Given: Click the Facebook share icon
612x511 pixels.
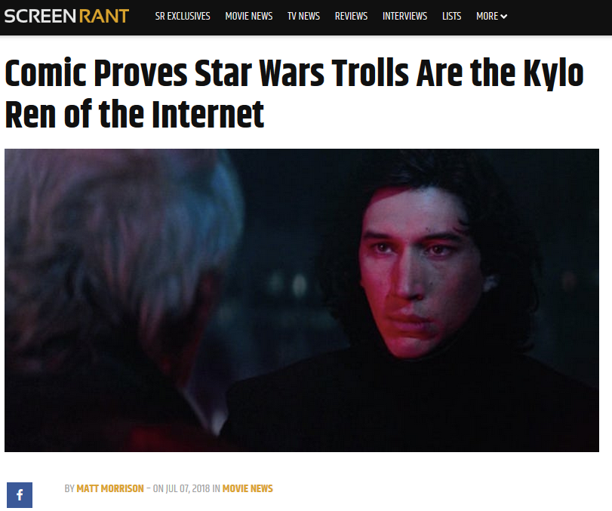Looking at the screenshot, I should point(20,495).
